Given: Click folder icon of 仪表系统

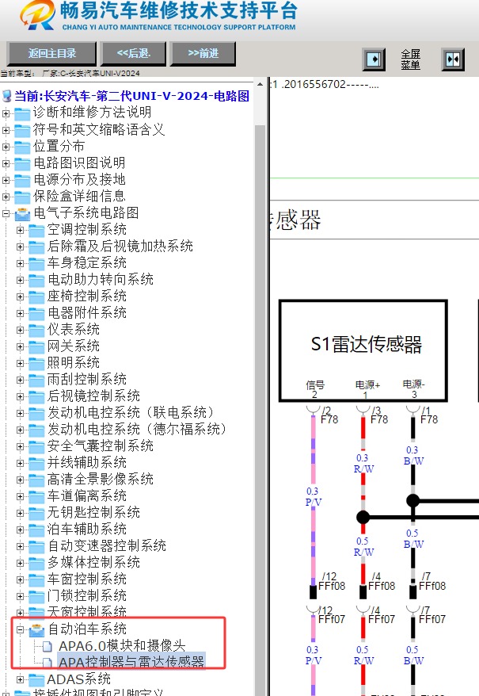Looking at the screenshot, I should click(x=36, y=330).
